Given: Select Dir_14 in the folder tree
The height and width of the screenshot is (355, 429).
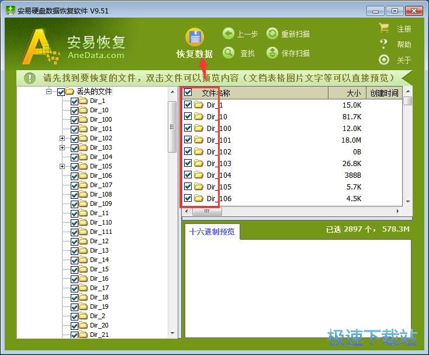Looking at the screenshot, I should pos(99,260).
